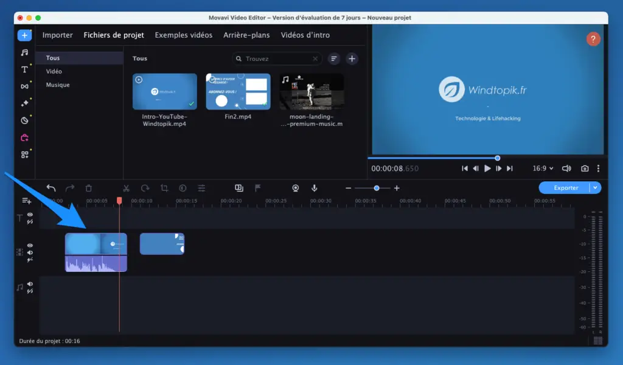The image size is (623, 365).
Task: Skip to the next clip
Action: 510,169
